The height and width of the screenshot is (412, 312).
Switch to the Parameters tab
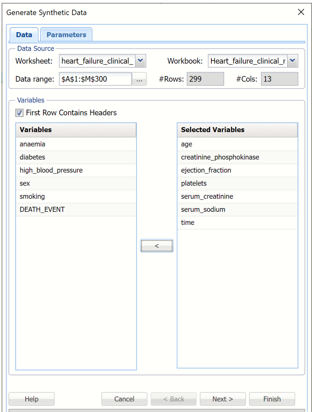coord(66,35)
